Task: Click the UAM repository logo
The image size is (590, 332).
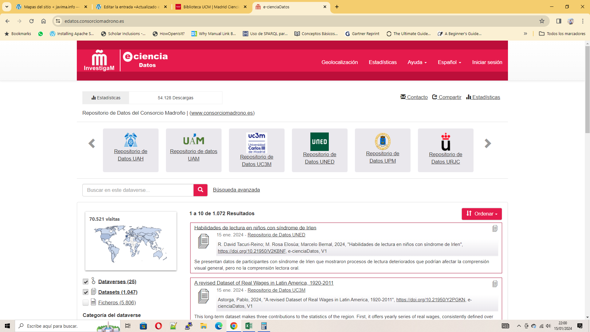Action: pyautogui.click(x=194, y=140)
